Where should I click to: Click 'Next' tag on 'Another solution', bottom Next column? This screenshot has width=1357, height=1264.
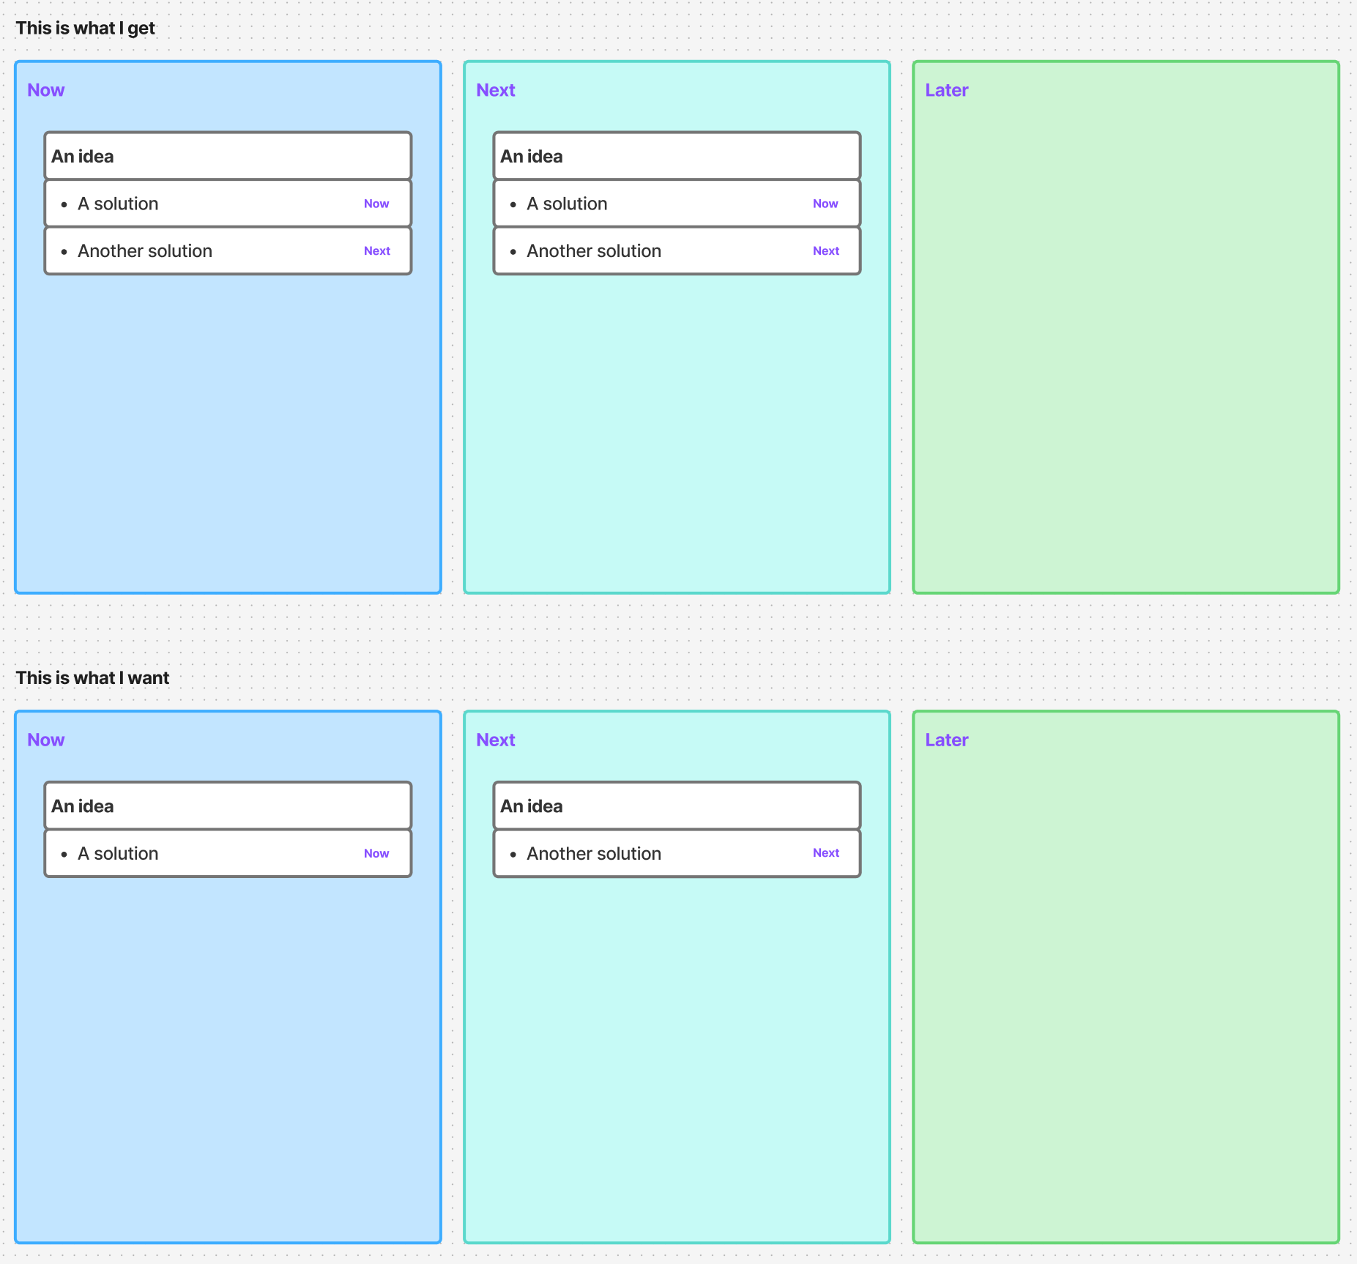point(826,852)
